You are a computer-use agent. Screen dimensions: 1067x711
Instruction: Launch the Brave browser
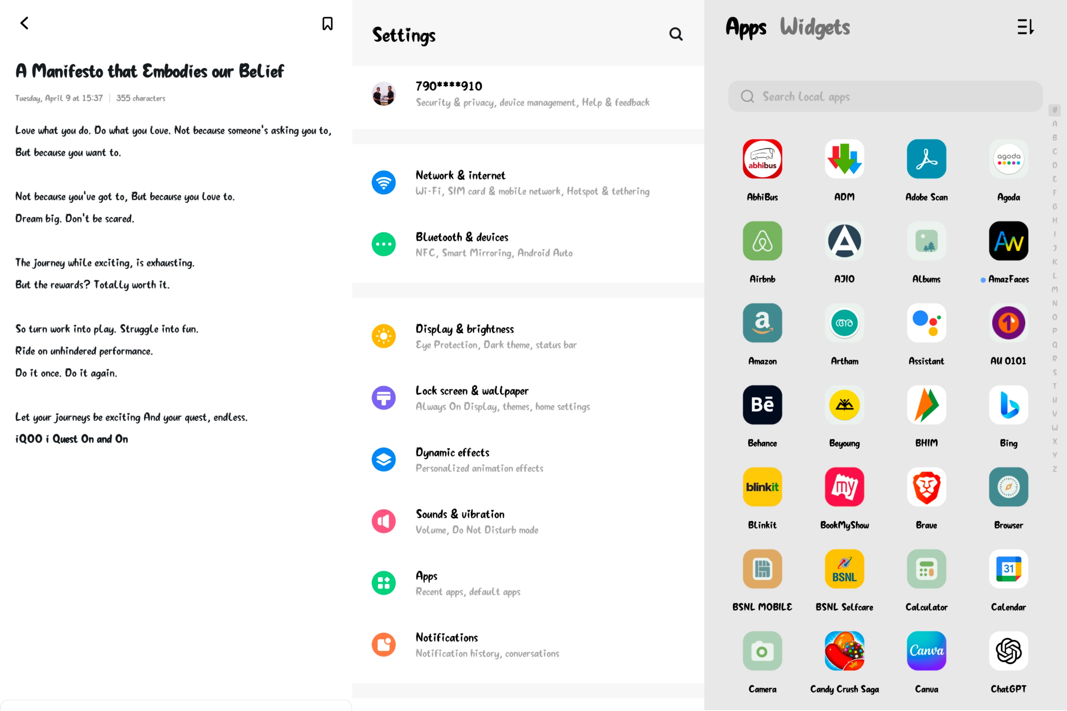(x=926, y=487)
